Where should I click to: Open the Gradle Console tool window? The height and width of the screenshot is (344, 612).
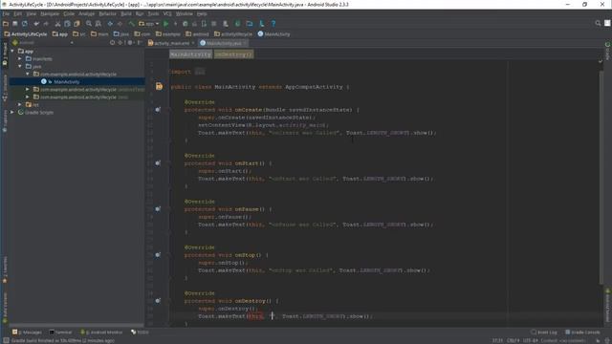pyautogui.click(x=582, y=333)
